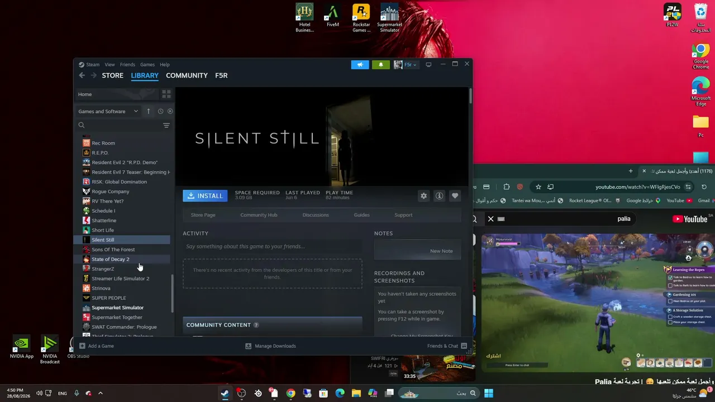Clear the YouTube search box
Screen dimensions: 715x402
[491, 219]
